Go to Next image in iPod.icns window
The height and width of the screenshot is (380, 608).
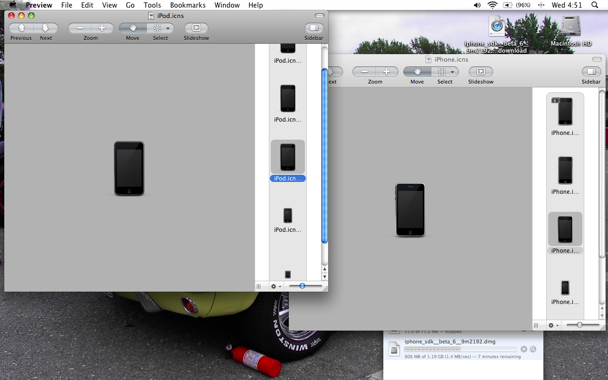click(46, 28)
